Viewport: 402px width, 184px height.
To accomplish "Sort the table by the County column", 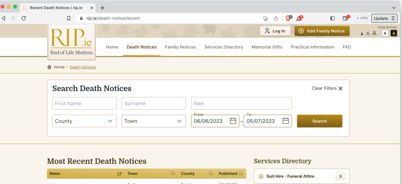I will click(x=211, y=174).
